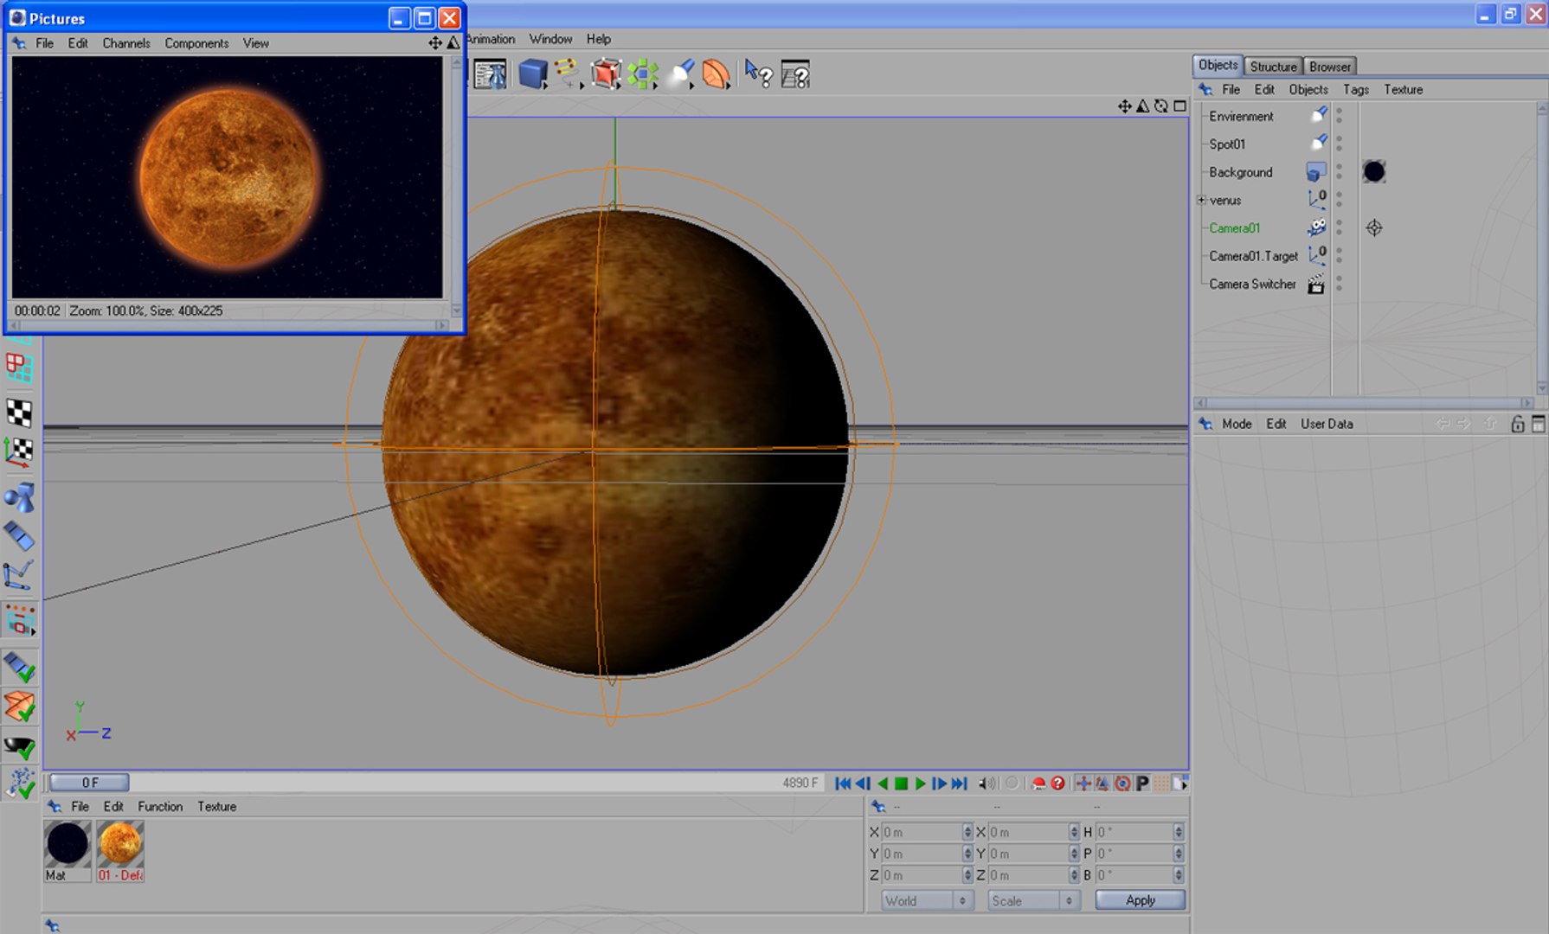The image size is (1549, 934).
Task: Click the red keyframe record key icon
Action: click(x=1038, y=784)
